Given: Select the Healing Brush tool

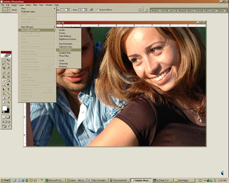Looking at the screenshot, I should click(4, 73).
